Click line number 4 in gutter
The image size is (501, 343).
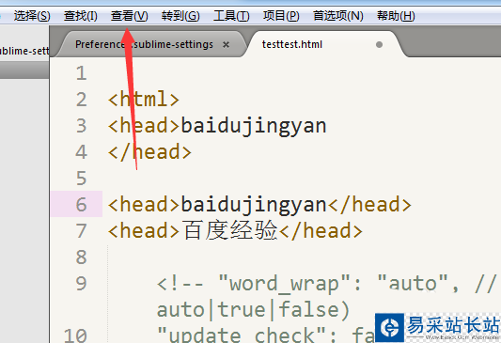point(82,151)
